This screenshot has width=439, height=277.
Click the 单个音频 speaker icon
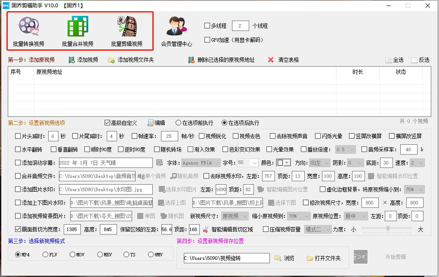pyautogui.click(x=141, y=176)
